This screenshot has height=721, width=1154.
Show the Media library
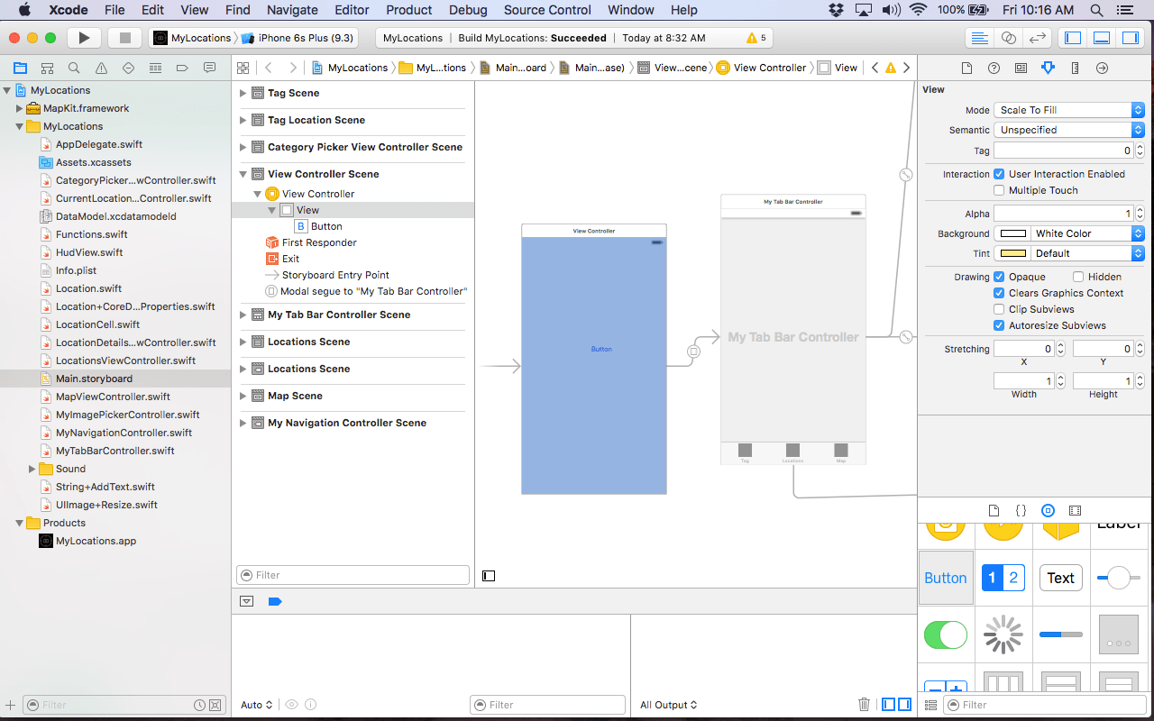pos(1075,510)
